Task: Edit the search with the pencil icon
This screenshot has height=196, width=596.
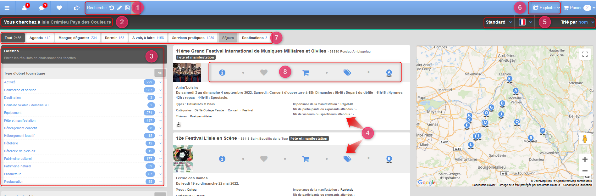Action: [119, 8]
